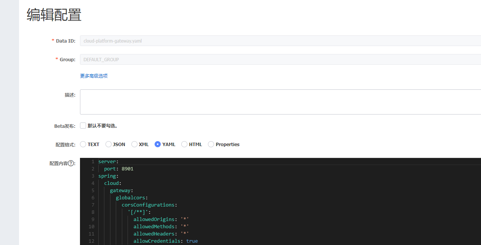Select the XML configuration format
This screenshot has height=245, width=481.
click(x=134, y=144)
